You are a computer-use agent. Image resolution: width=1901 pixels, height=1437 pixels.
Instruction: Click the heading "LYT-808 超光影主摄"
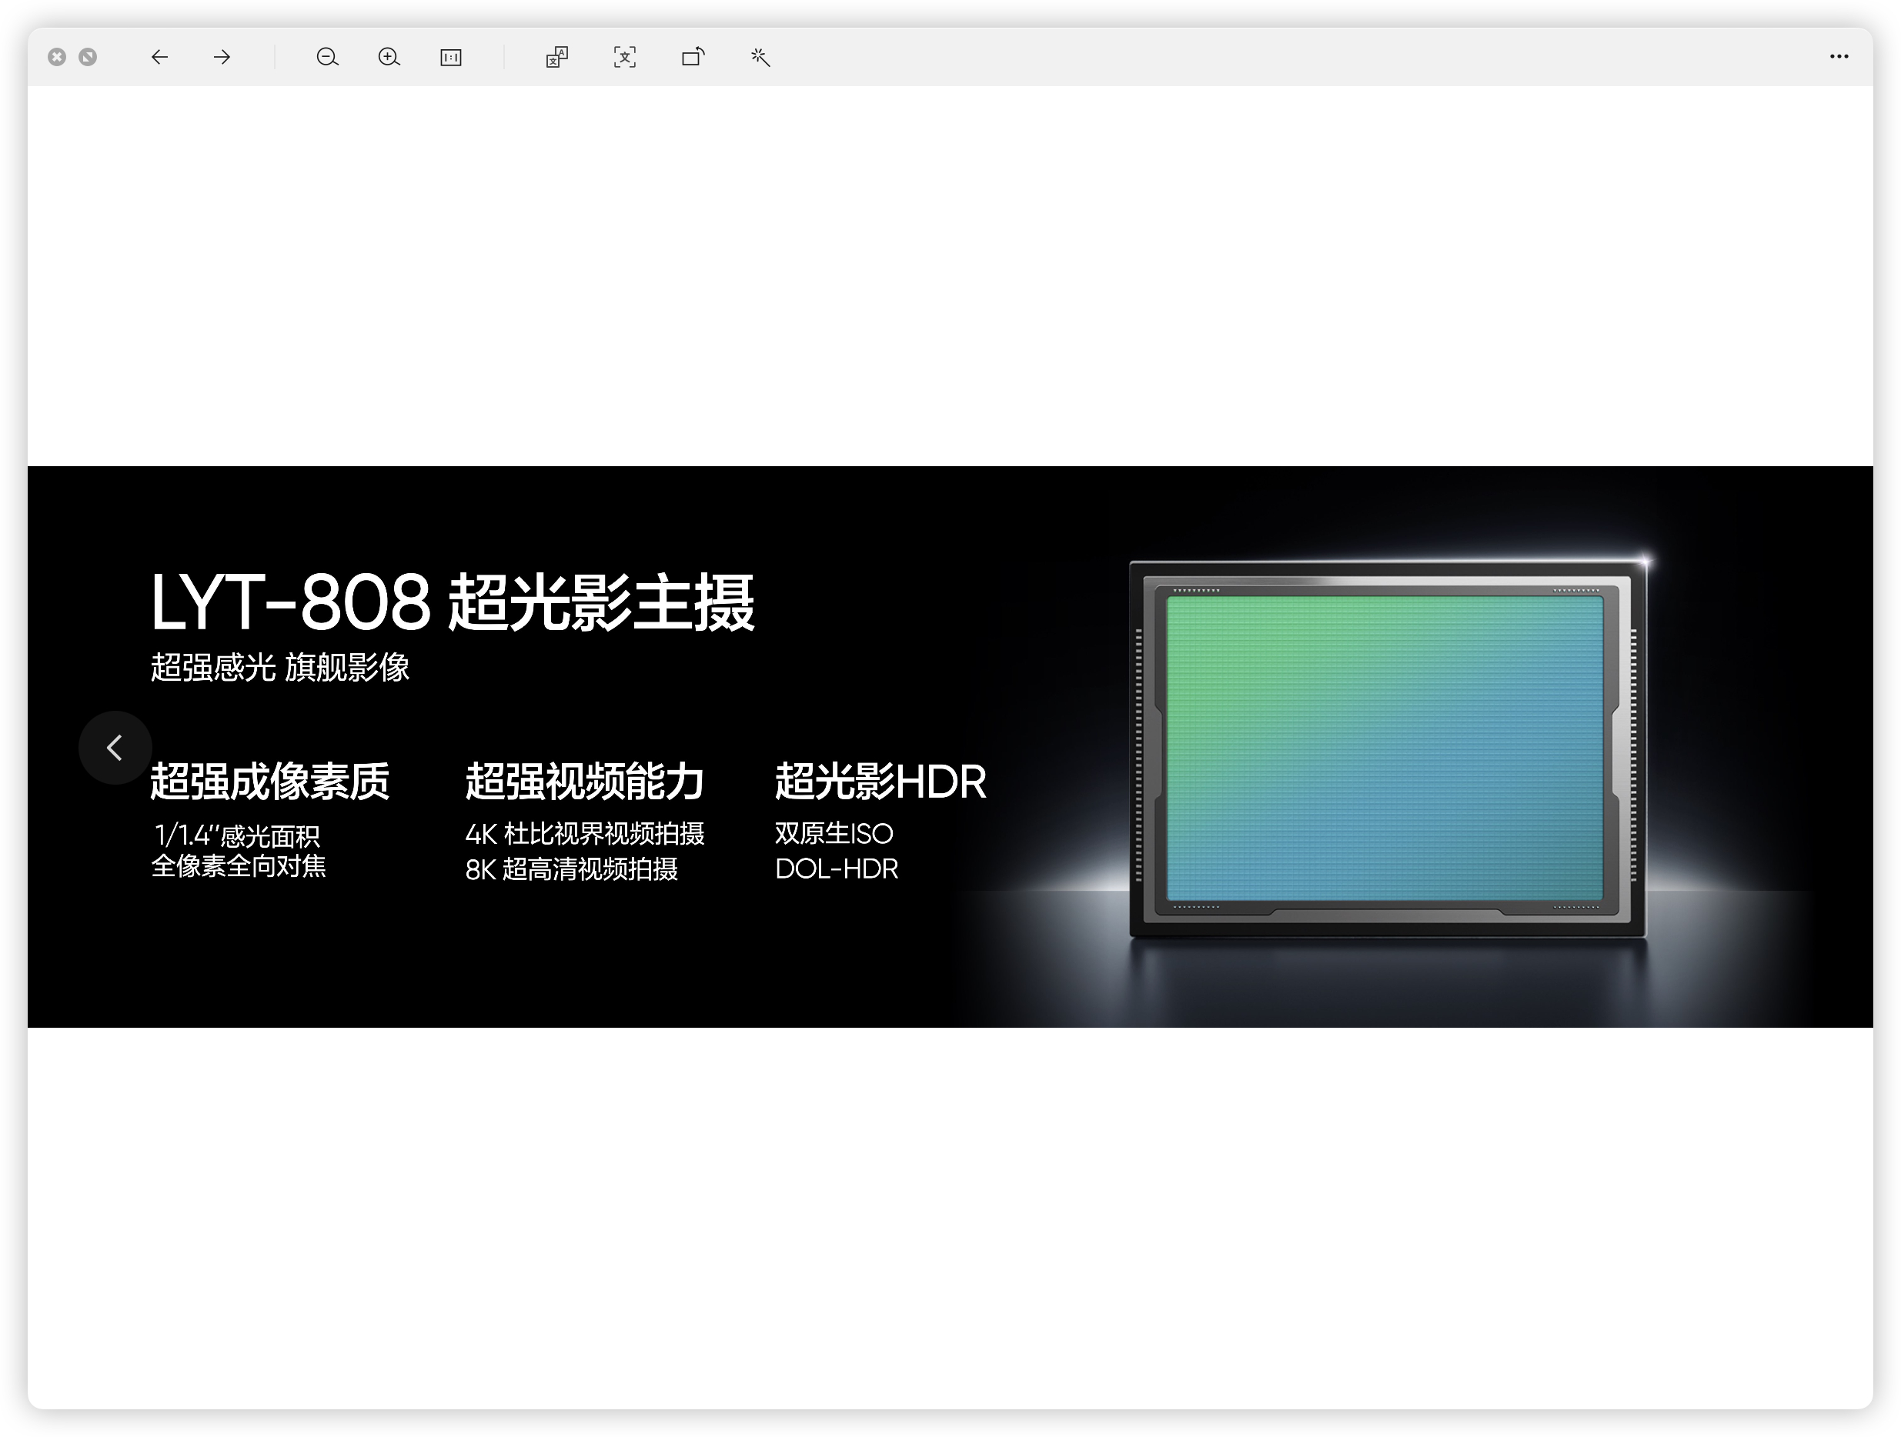click(453, 602)
